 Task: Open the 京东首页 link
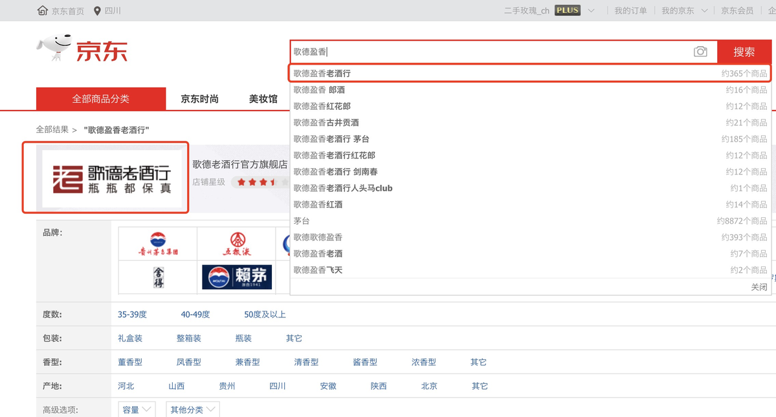tap(68, 11)
